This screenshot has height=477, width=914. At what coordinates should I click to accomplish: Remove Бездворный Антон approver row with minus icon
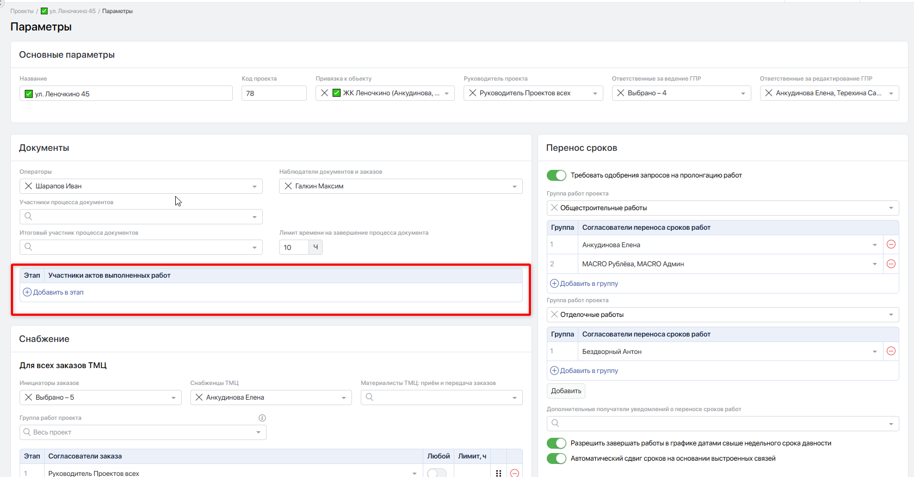891,351
